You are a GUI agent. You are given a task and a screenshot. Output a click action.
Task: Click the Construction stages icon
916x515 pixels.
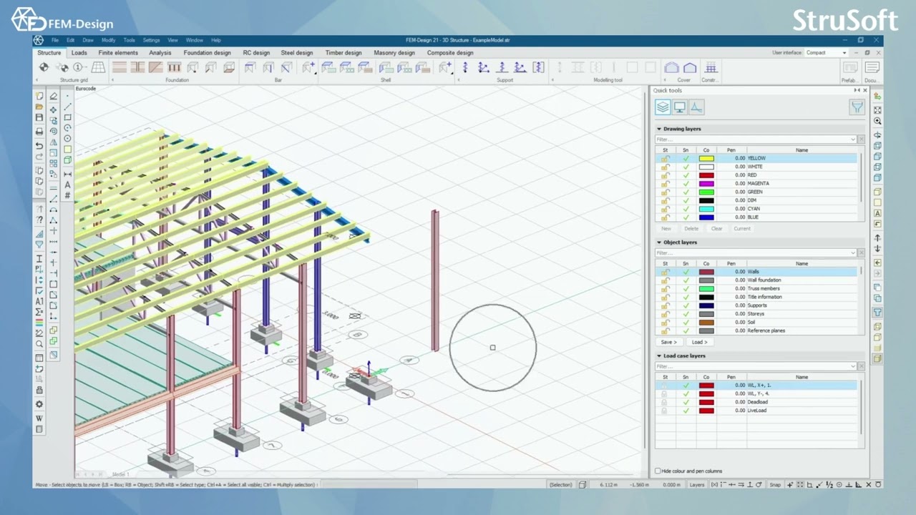711,67
